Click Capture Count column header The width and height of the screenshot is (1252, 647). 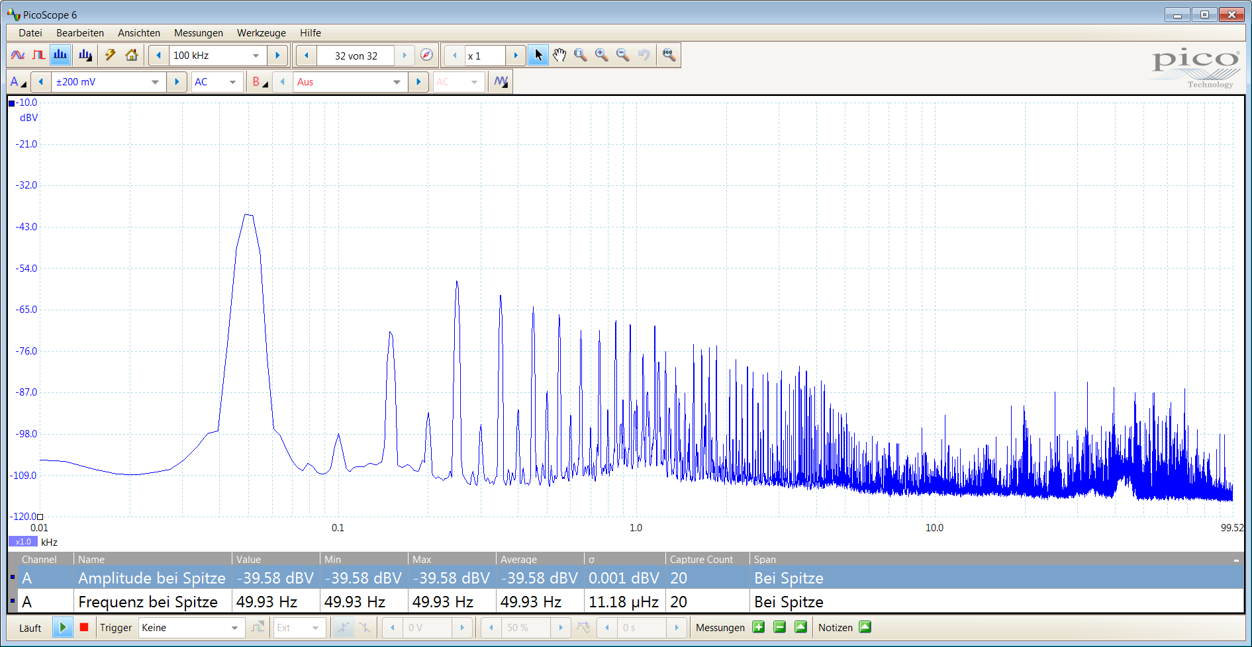[706, 560]
